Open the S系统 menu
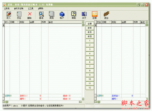This screenshot has height=111, width=152. point(7,9)
